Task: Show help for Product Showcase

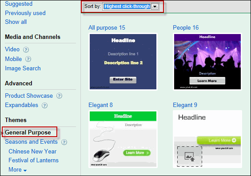Action: point(59,96)
